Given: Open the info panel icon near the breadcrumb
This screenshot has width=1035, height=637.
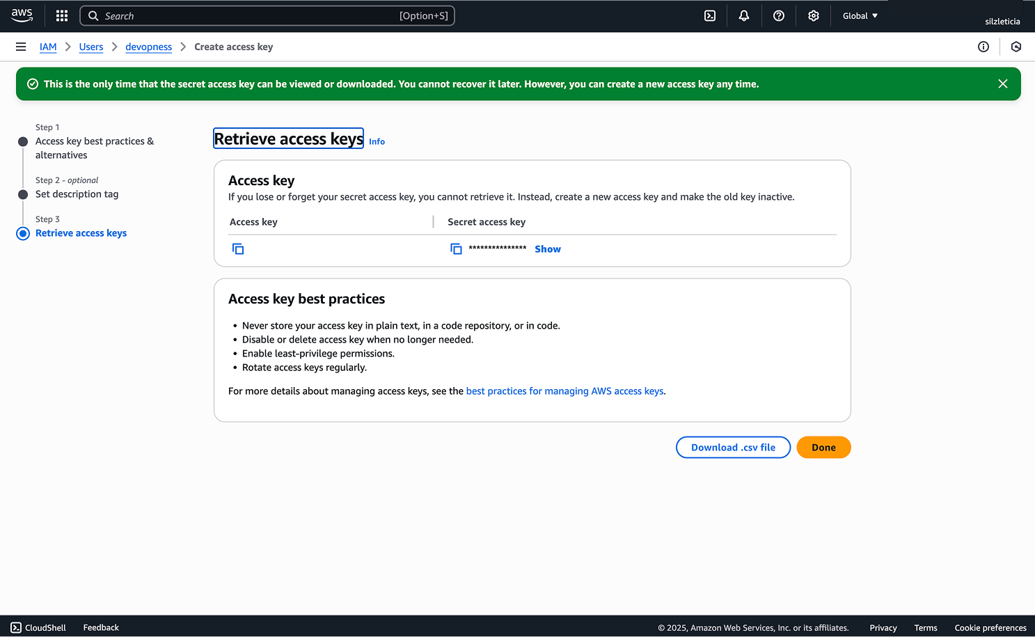Looking at the screenshot, I should click(983, 47).
